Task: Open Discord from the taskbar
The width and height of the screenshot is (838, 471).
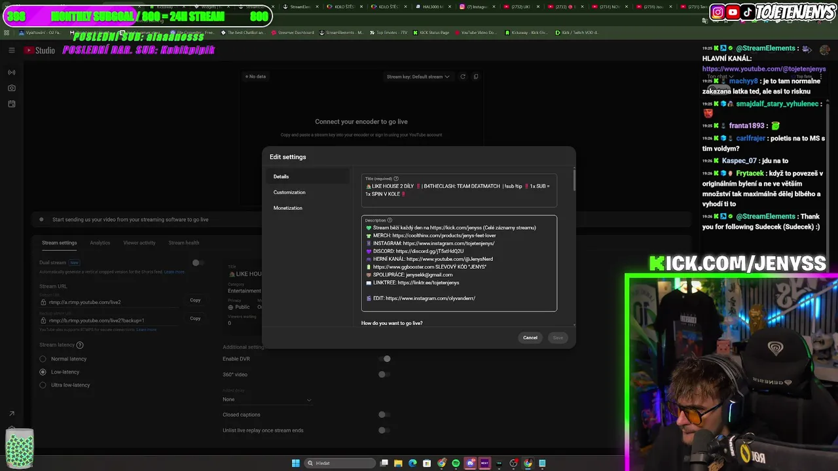Action: click(470, 463)
